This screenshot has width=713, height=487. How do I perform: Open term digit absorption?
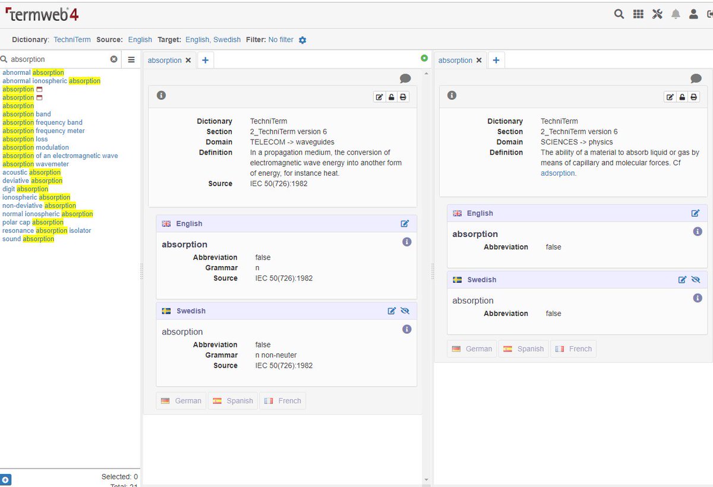coord(25,189)
